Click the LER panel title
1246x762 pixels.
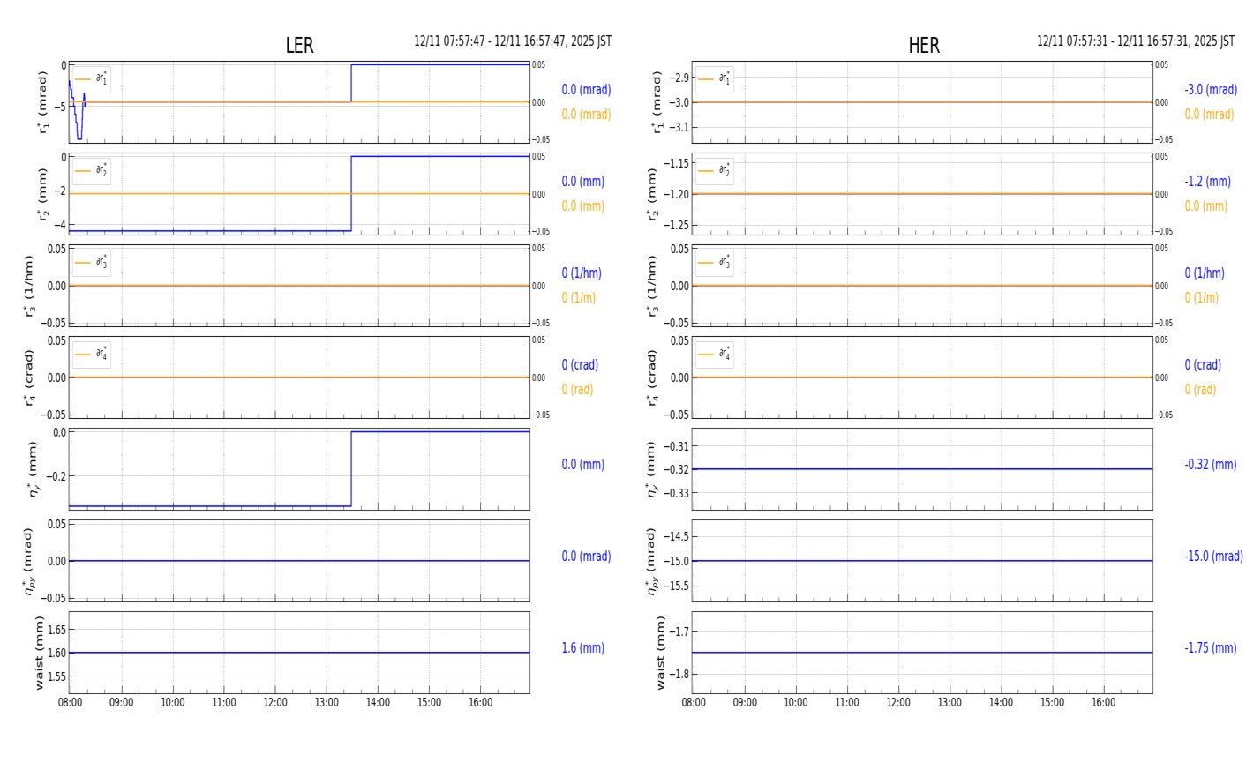coord(299,46)
